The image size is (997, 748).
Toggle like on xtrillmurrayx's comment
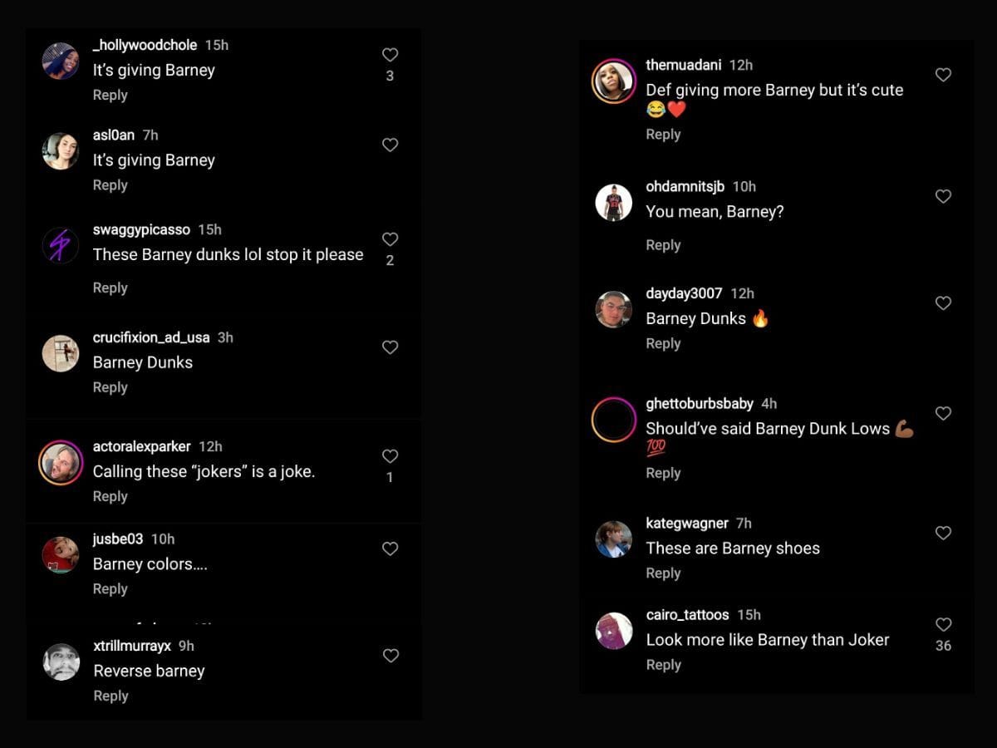pyautogui.click(x=390, y=656)
